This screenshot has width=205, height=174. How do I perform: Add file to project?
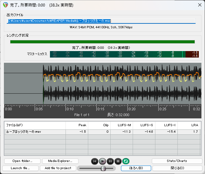coord(58,168)
